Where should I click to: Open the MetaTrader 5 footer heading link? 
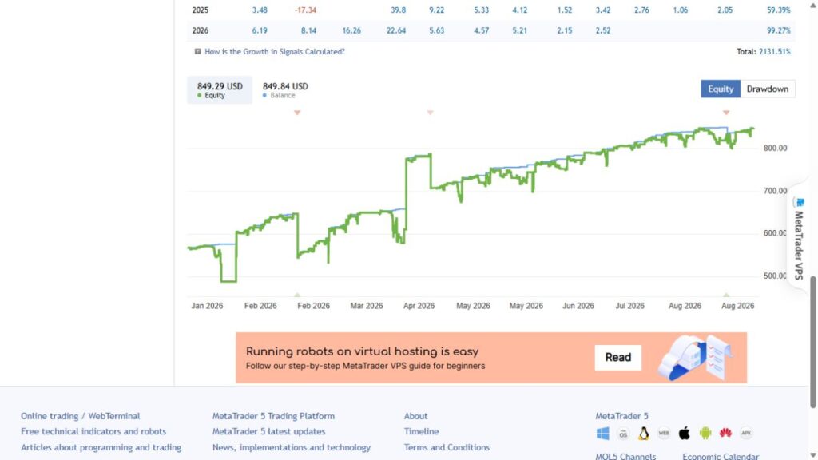pos(621,415)
